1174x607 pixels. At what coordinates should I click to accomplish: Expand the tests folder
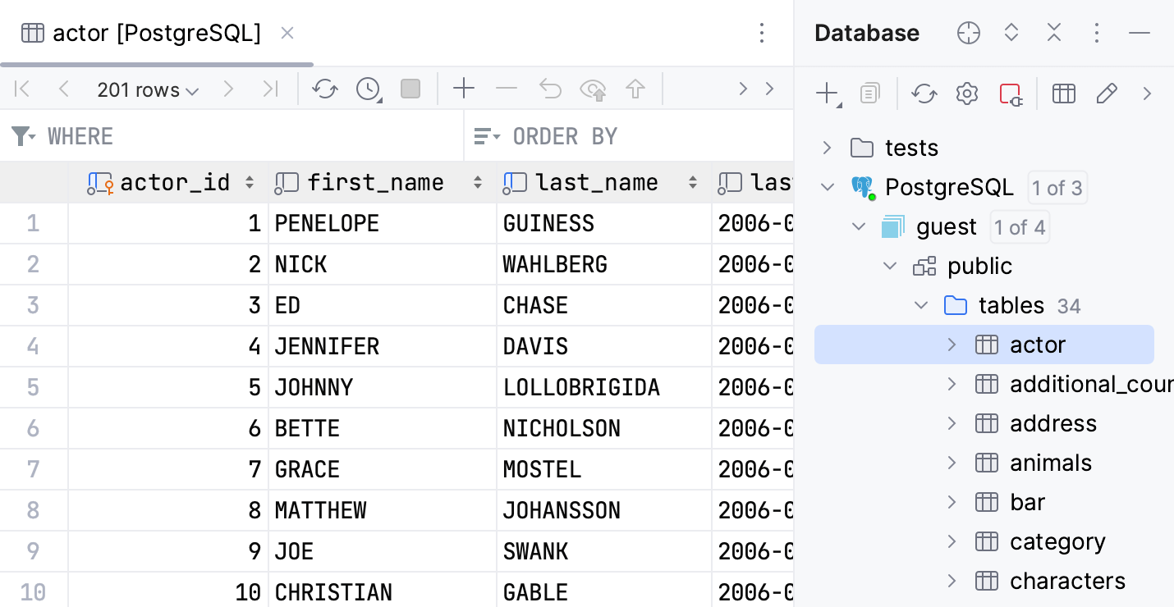coord(827,148)
